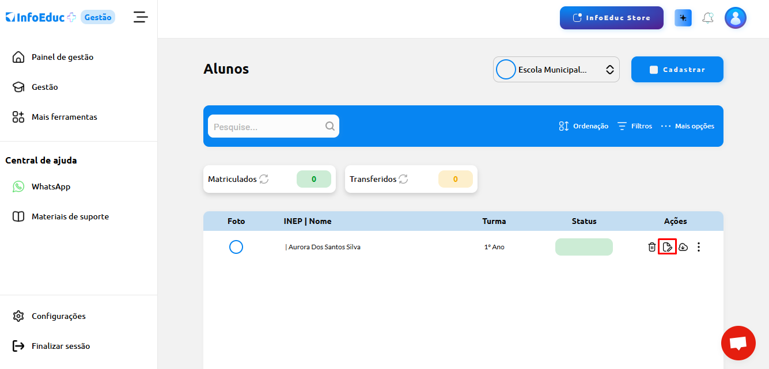Screen dimensions: 769x369
Task: Download Aurora's record with the cloud icon
Action: (683, 247)
